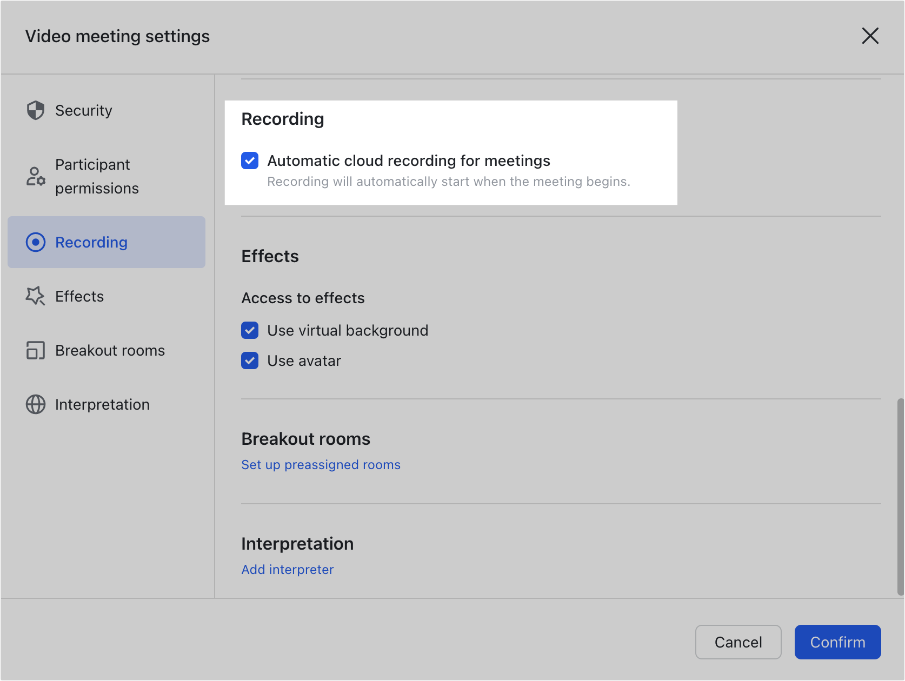Uncheck Use virtual background
Image resolution: width=905 pixels, height=681 pixels.
pyautogui.click(x=250, y=330)
